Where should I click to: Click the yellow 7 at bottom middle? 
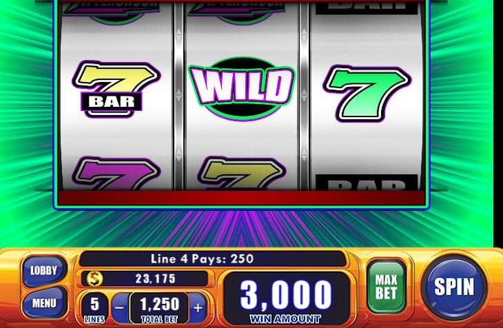click(241, 174)
